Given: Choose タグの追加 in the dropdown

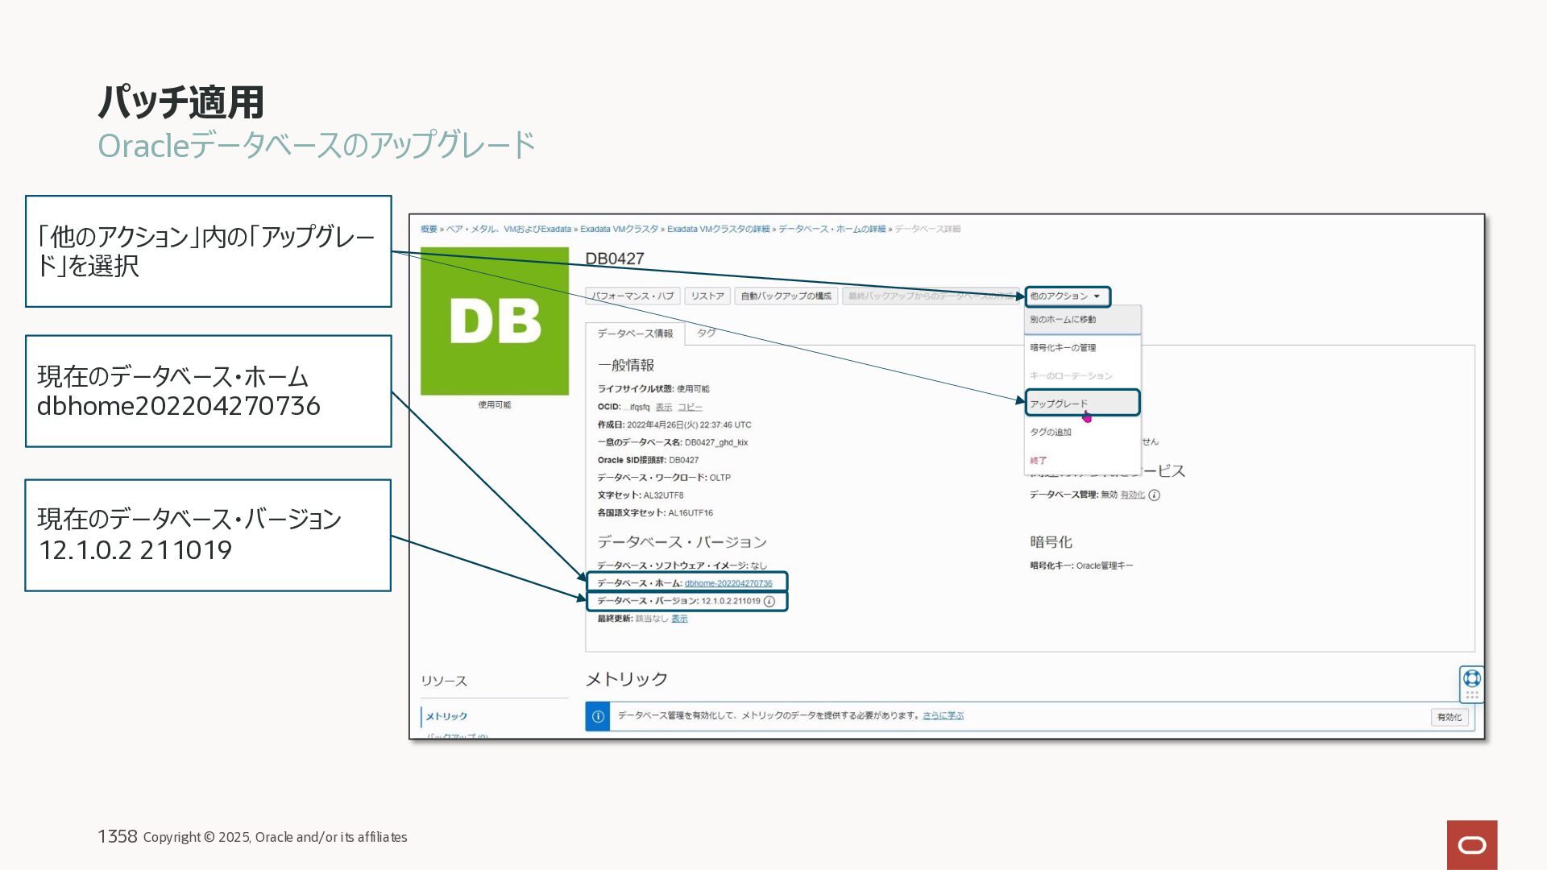Looking at the screenshot, I should point(1051,433).
